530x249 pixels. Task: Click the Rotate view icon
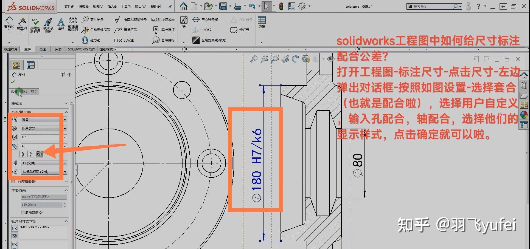point(295,59)
